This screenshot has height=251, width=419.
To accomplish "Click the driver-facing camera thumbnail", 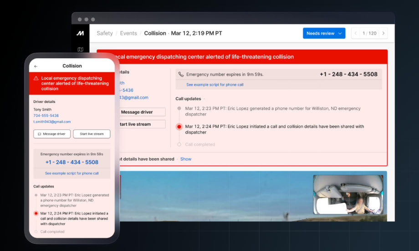I will pos(348,195).
